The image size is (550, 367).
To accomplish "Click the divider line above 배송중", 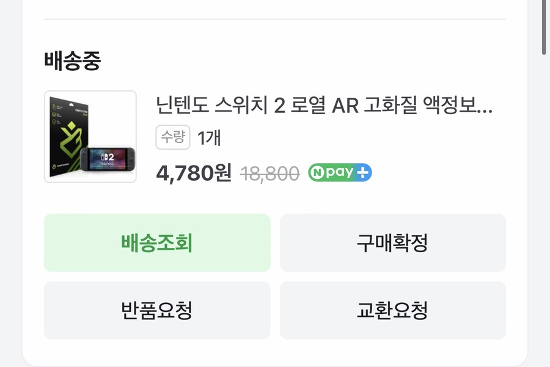I will (275, 20).
